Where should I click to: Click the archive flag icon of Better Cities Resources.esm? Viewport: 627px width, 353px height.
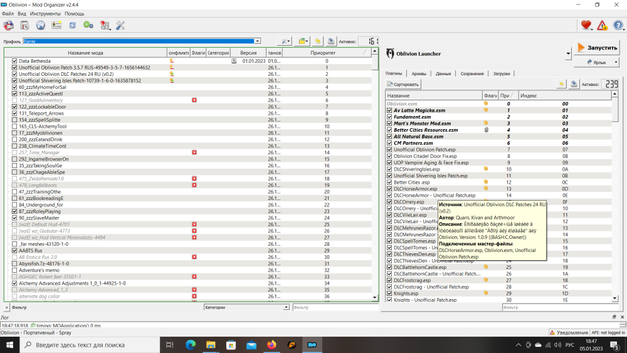click(487, 130)
